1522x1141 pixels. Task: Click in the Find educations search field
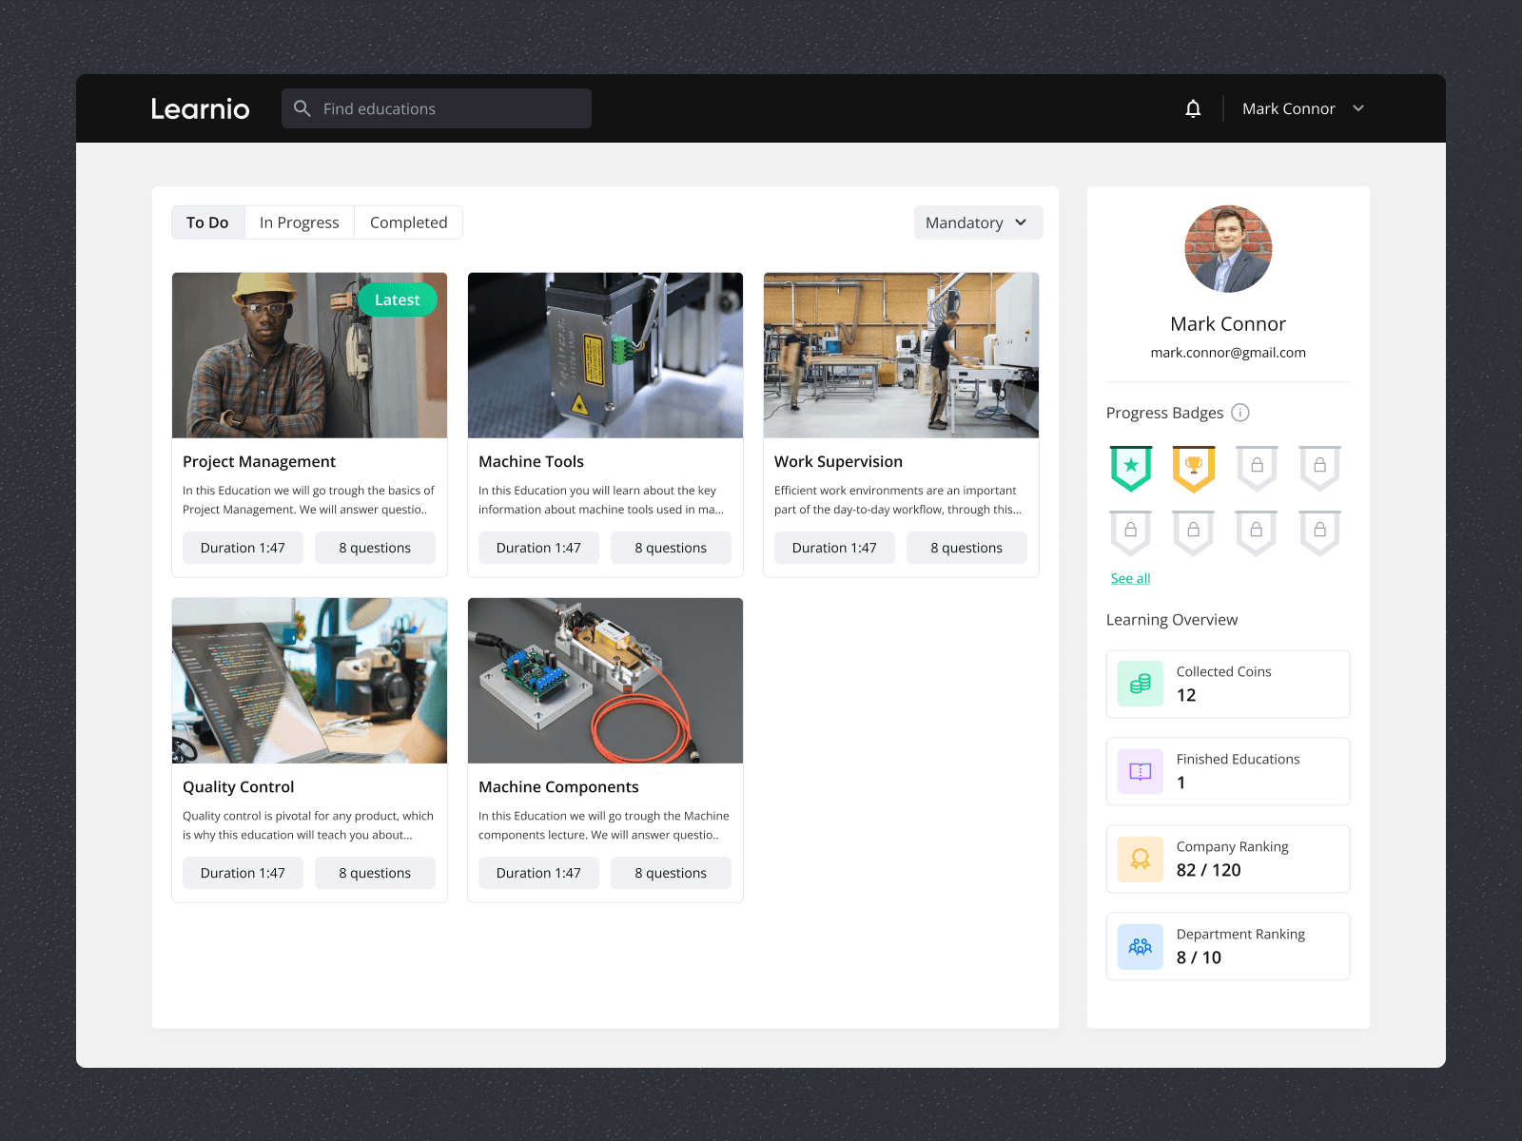point(437,108)
